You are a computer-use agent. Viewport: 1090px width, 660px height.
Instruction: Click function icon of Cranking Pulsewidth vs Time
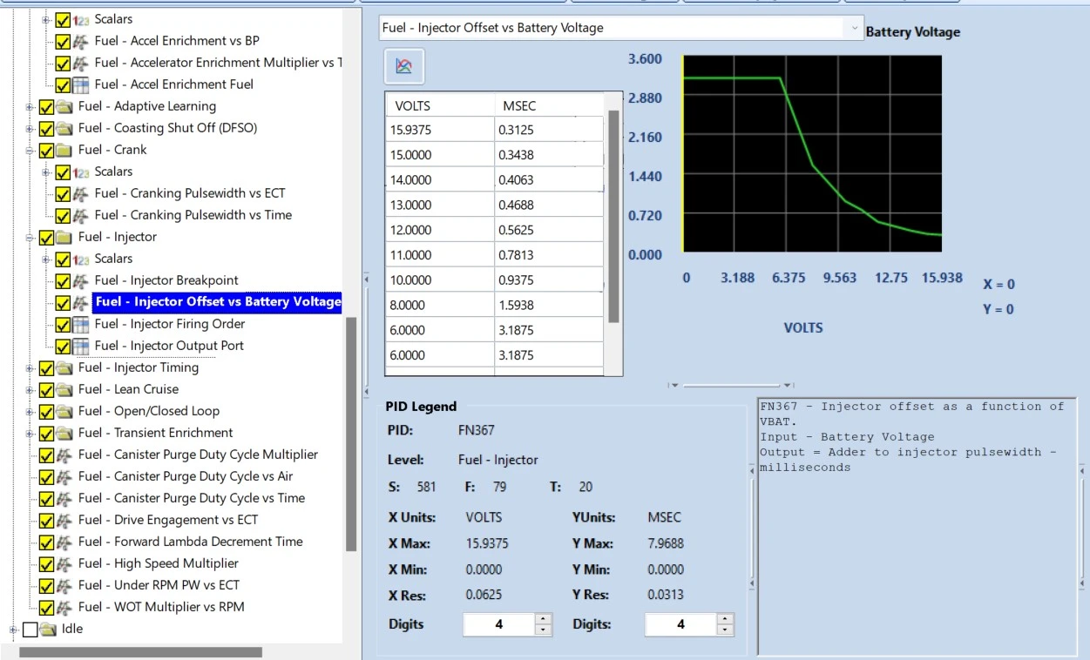[x=81, y=215]
